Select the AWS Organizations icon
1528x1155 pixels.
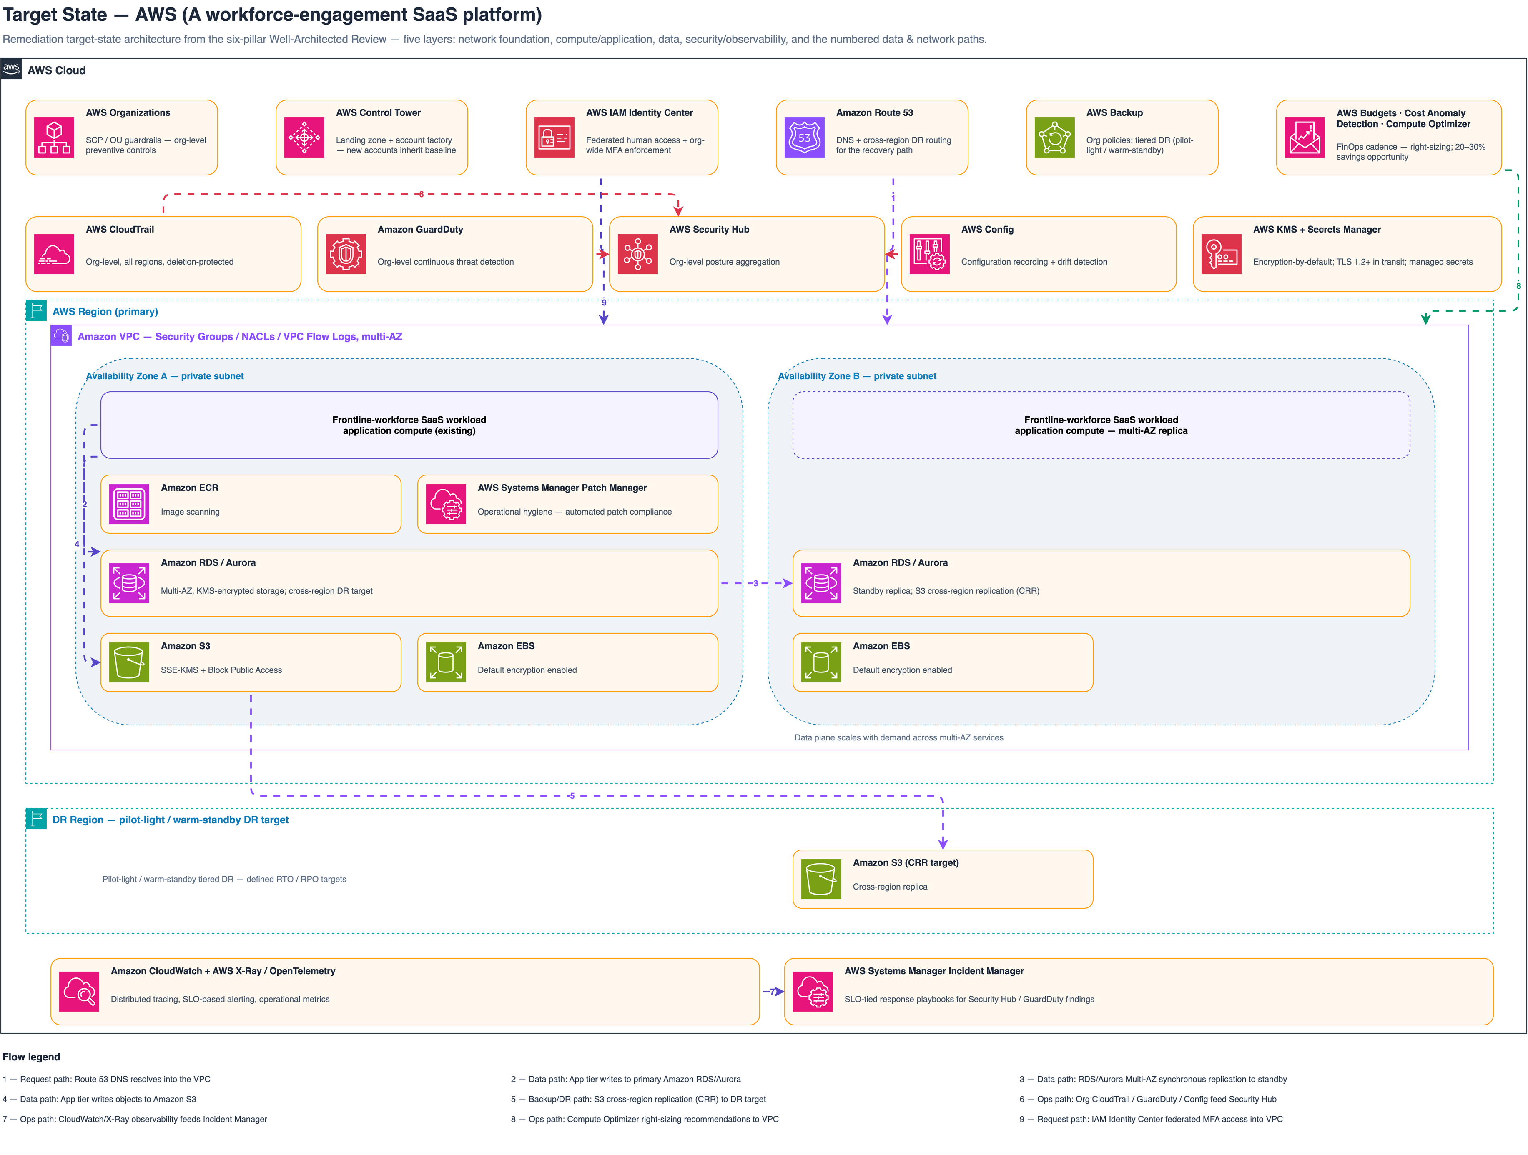55,138
